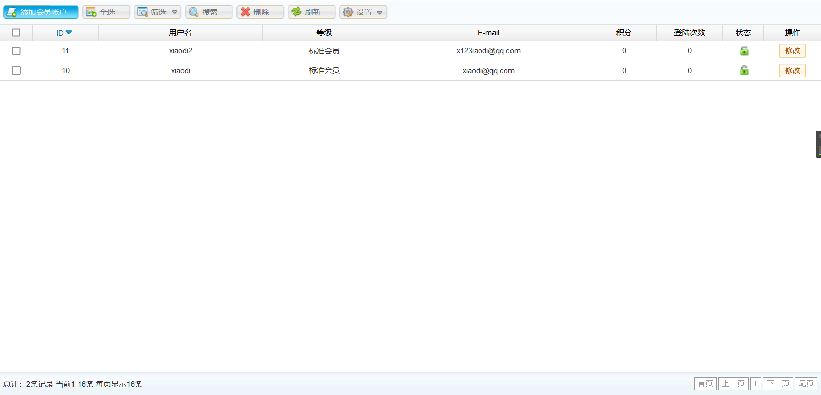This screenshot has width=821, height=395.
Task: Click the 添加会员帐户 button
Action: tap(41, 12)
